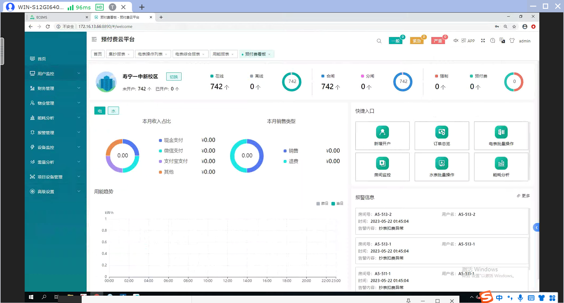Expand 物业管理 sidebar menu

[56, 103]
